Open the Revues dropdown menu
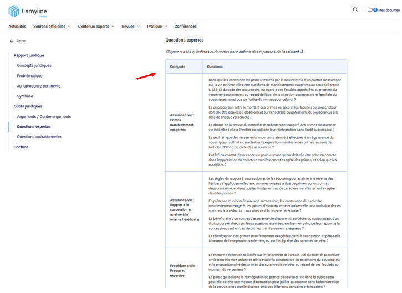 coord(130,27)
